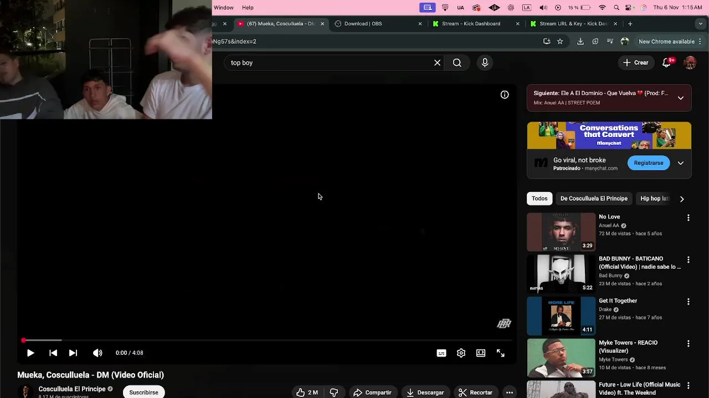Open options for Future Low Life
Viewport: 709px width, 398px height.
[x=689, y=386]
